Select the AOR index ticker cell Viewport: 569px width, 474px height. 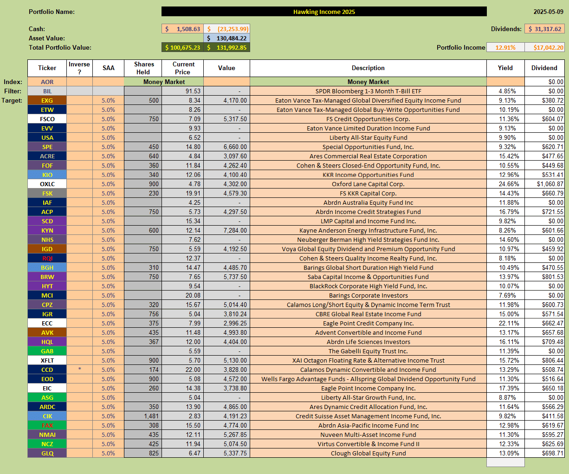click(47, 82)
